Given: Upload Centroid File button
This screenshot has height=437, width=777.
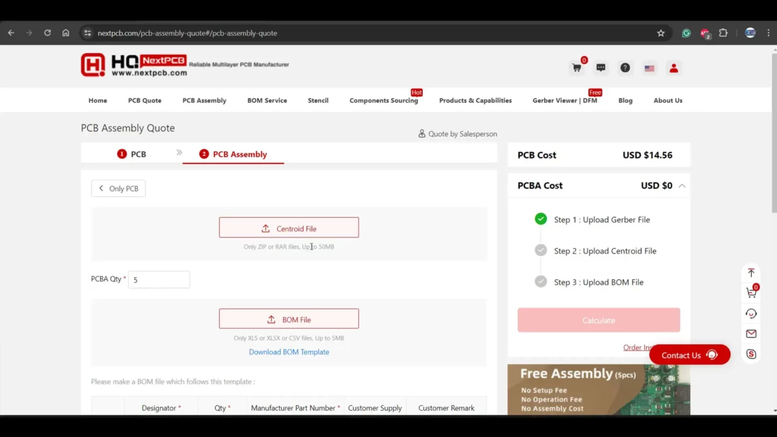Looking at the screenshot, I should [289, 228].
